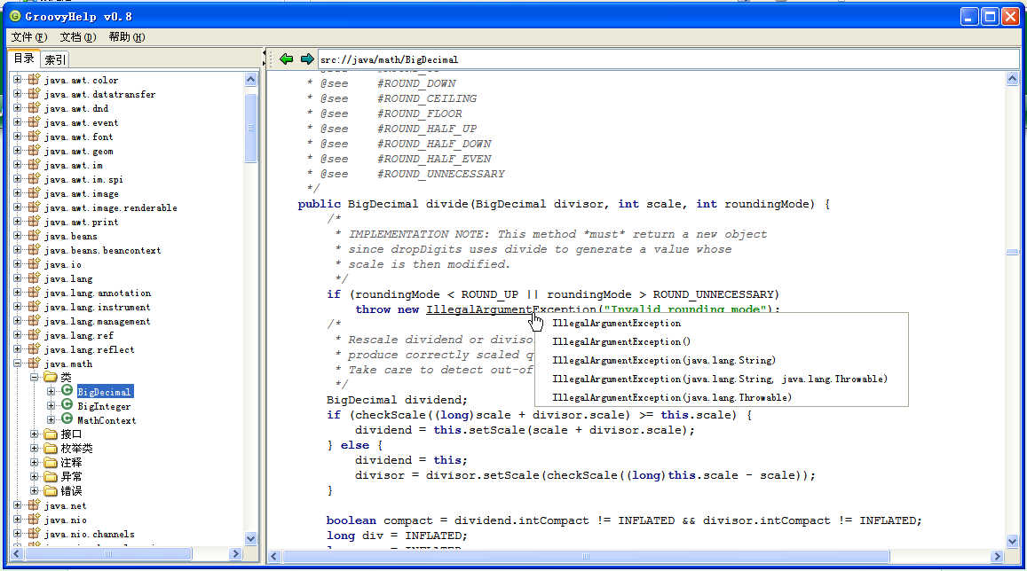The width and height of the screenshot is (1027, 571).
Task: Select java.lang.annotation package row
Action: tap(98, 293)
